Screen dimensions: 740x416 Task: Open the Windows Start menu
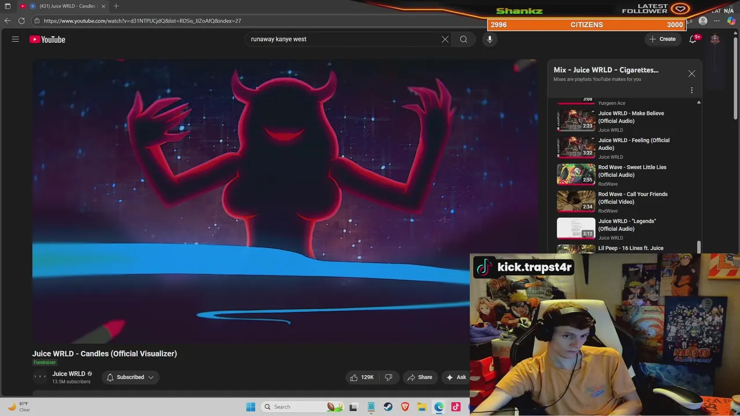tap(250, 407)
